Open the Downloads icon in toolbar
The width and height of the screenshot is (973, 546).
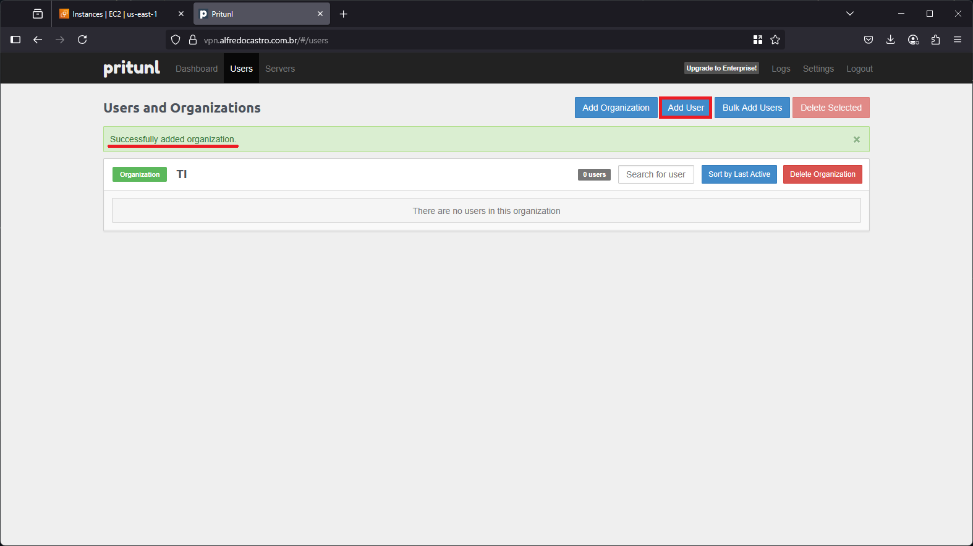(x=891, y=40)
